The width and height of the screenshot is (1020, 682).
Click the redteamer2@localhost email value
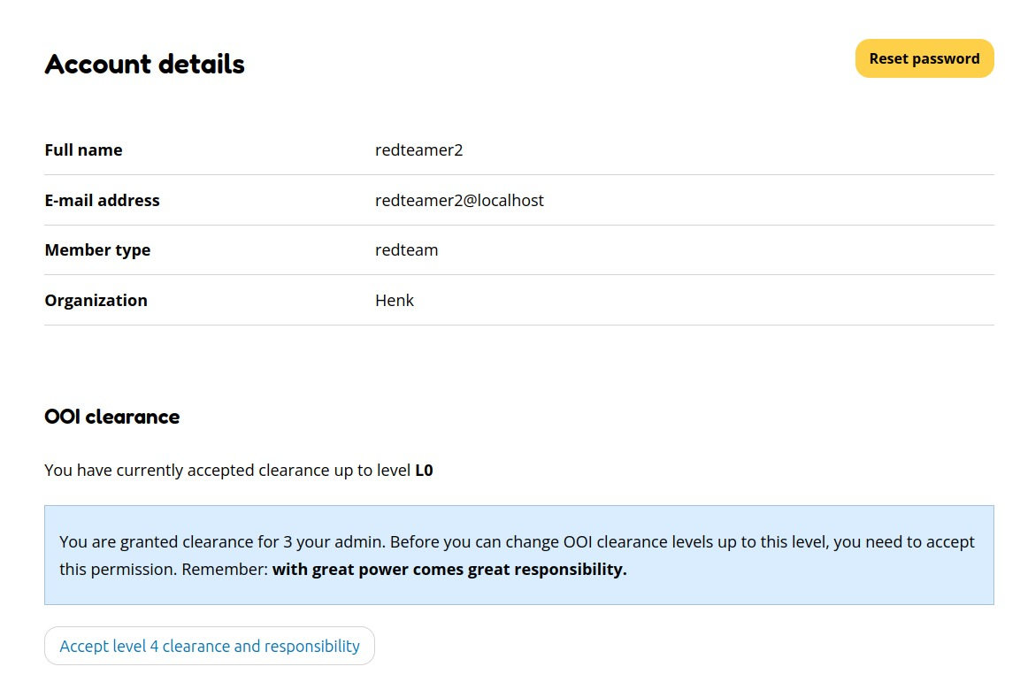pyautogui.click(x=461, y=200)
